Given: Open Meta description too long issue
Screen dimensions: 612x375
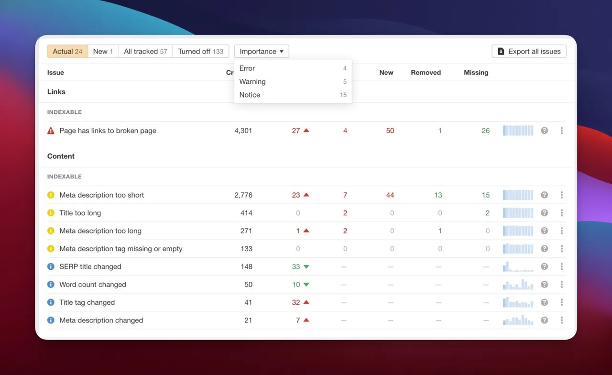Looking at the screenshot, I should coord(100,231).
